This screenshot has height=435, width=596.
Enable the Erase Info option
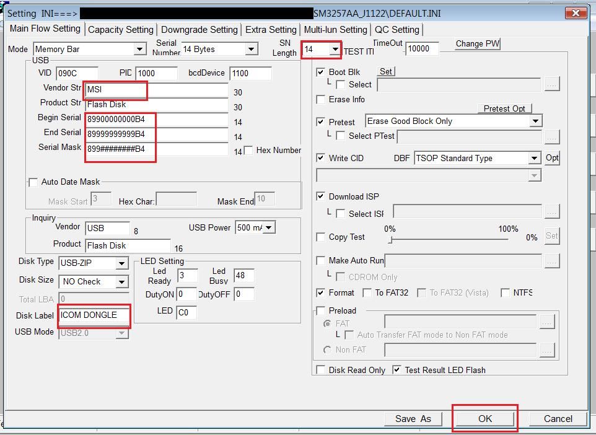point(320,99)
